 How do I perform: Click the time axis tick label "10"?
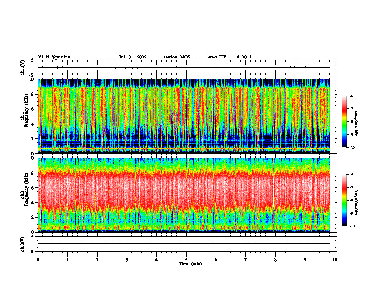pos(335,260)
